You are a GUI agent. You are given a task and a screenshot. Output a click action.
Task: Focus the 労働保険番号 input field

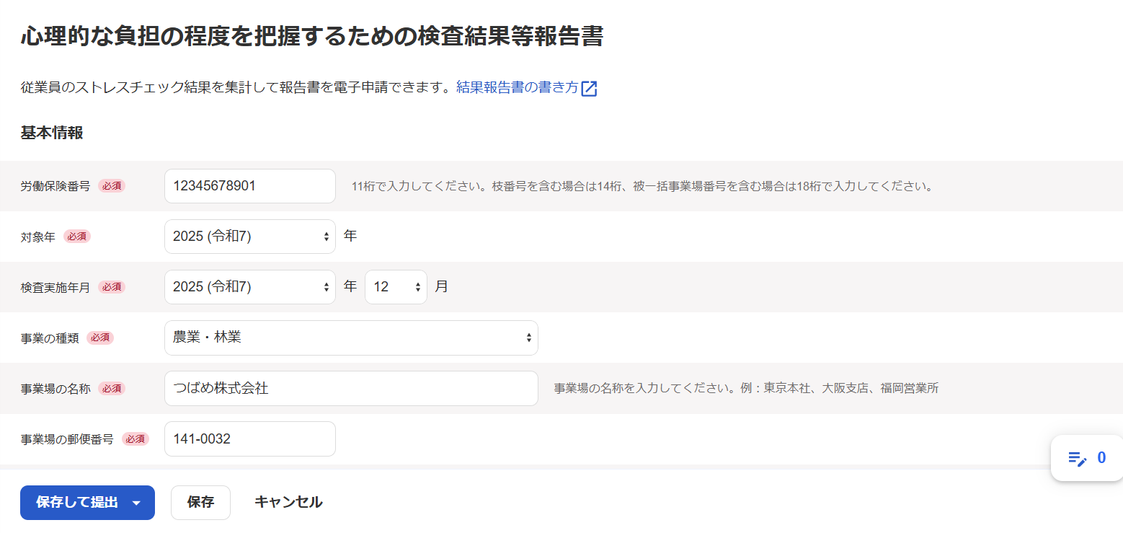(250, 186)
